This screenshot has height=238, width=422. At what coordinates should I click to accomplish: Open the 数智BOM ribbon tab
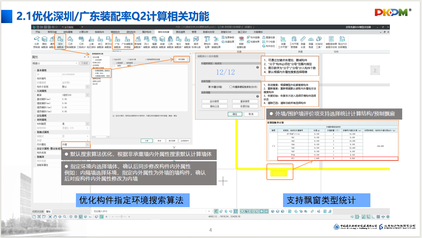(226, 32)
